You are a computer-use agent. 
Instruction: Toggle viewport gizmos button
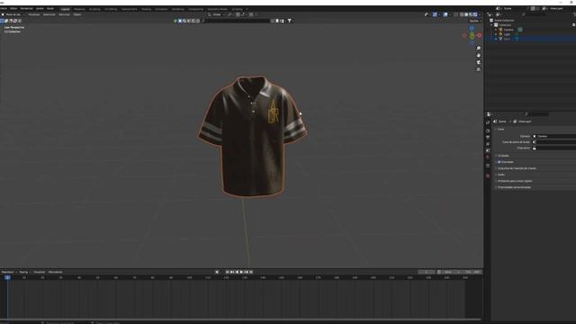coord(435,14)
